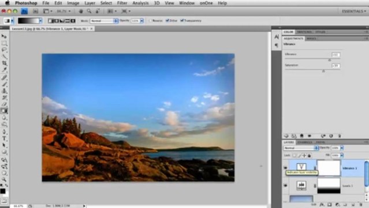Open the Filter menu

[122, 3]
